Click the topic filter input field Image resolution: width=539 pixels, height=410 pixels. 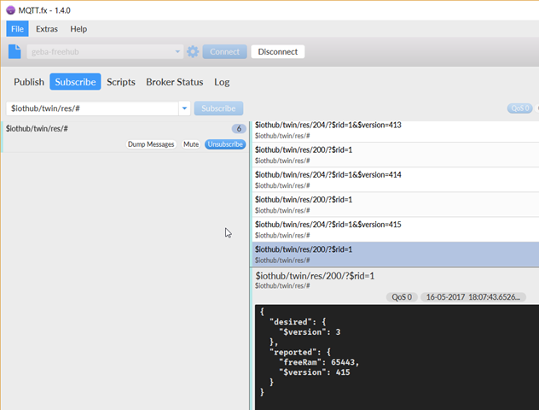point(92,109)
